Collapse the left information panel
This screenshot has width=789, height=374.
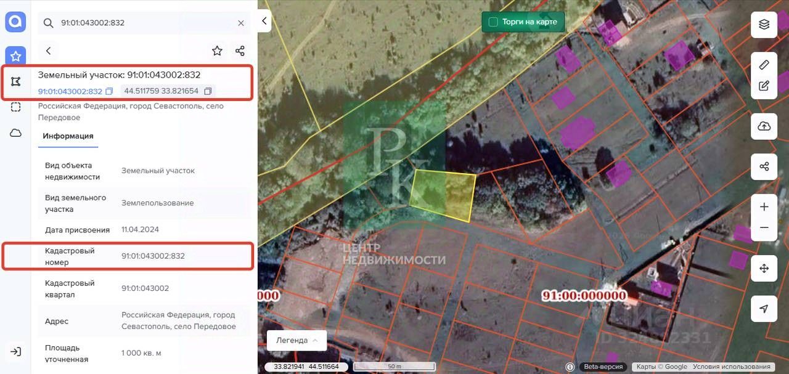coord(264,21)
